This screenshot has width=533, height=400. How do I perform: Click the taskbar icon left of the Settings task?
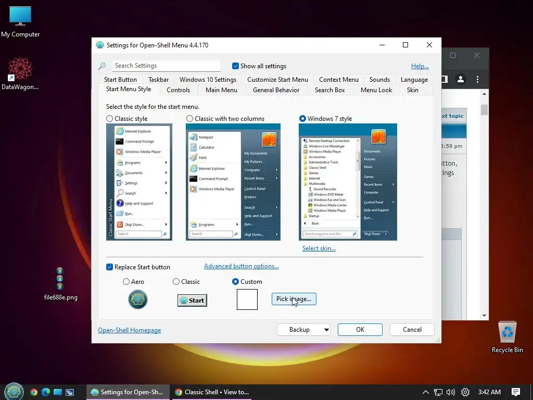click(x=70, y=392)
